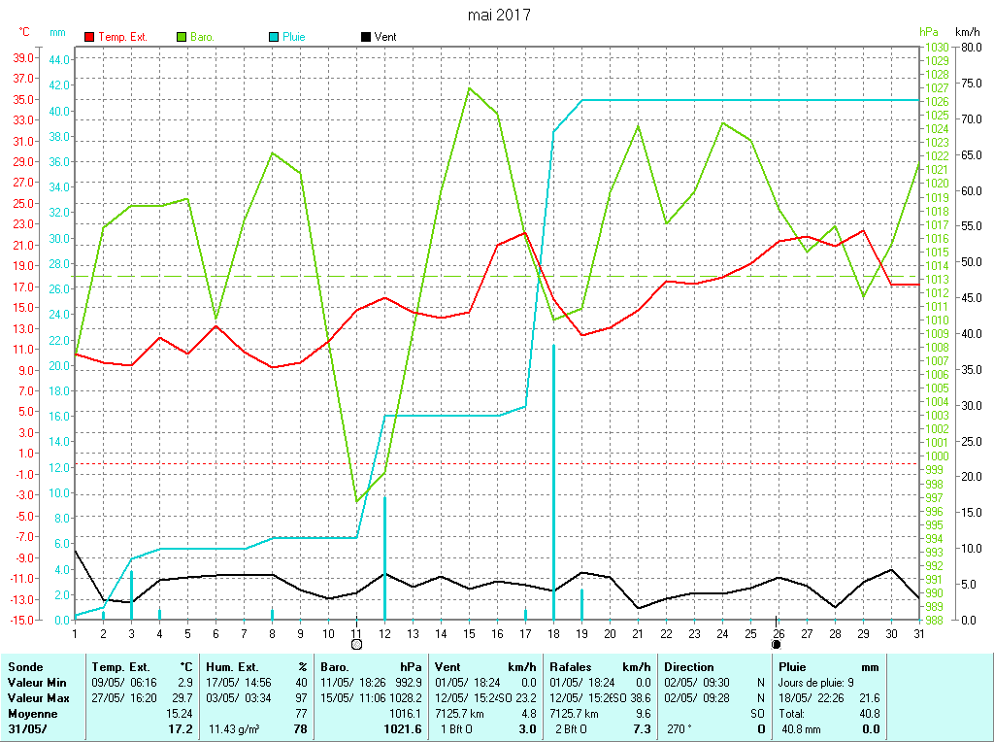Screen dimensions: 994x742
Task: Click the red Temp. Ext. legend swatch
Action: pos(90,37)
